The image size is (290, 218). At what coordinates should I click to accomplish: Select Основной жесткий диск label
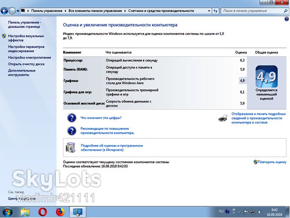pos(84,103)
